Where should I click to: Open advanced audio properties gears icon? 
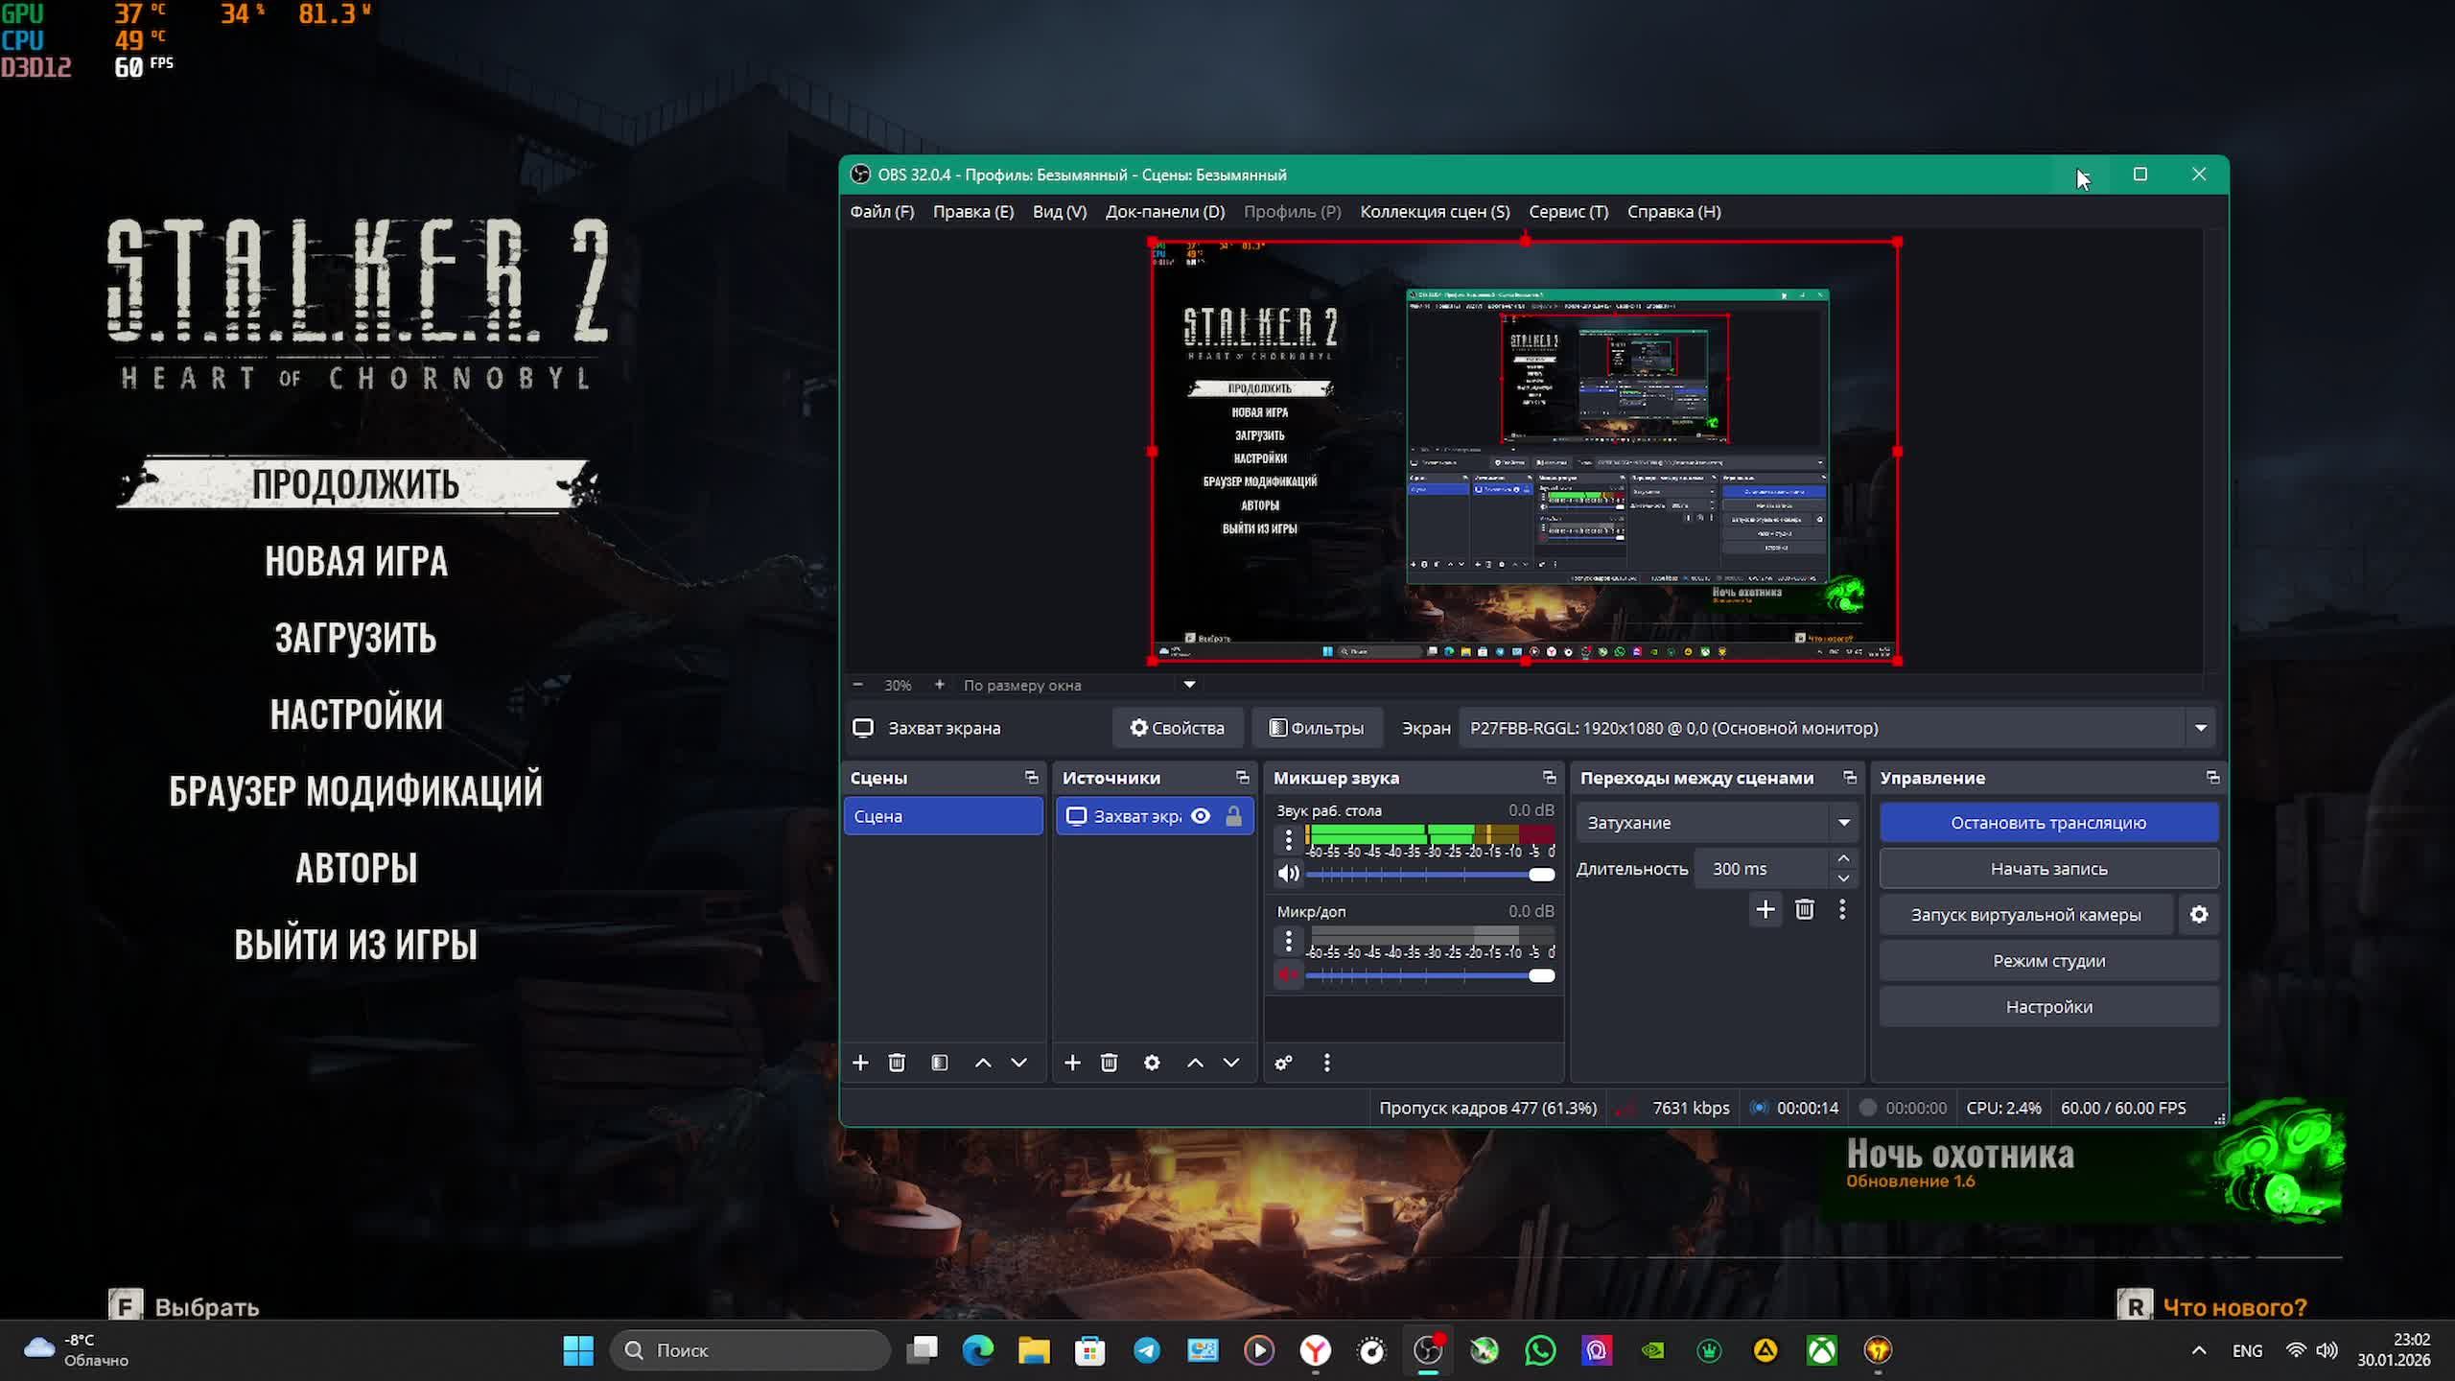click(1283, 1063)
